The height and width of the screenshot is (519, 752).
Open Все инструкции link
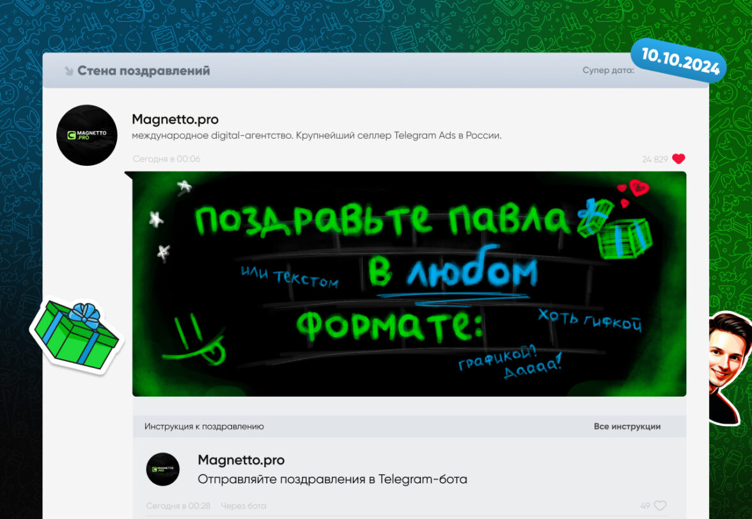click(627, 426)
